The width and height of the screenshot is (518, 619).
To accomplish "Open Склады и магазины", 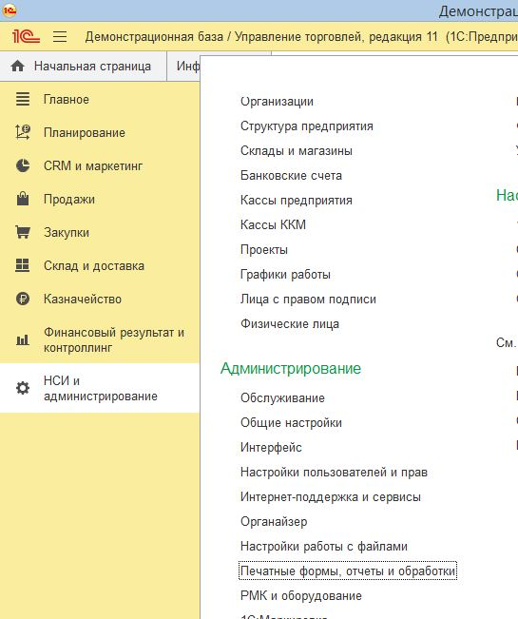I will [x=297, y=151].
